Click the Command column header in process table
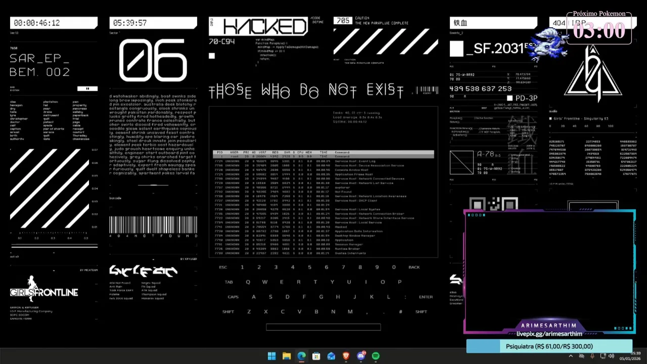Screen dimensions: 647x364 point(342,152)
